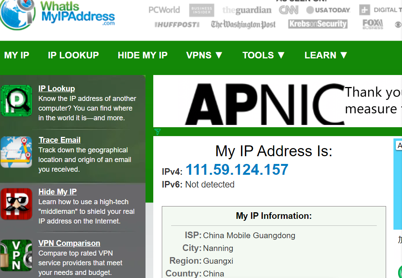Screen dimensions: 402x278
Task: Open the Trace Email map icon
Action: click(16, 152)
